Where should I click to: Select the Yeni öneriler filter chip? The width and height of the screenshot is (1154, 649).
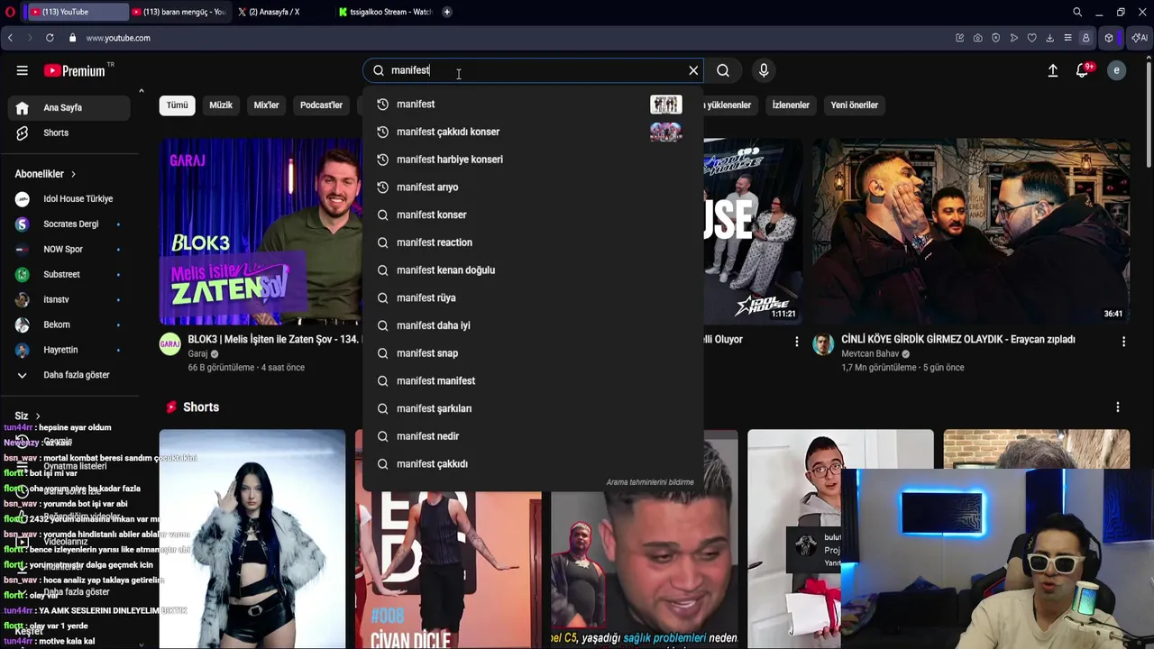coord(854,105)
